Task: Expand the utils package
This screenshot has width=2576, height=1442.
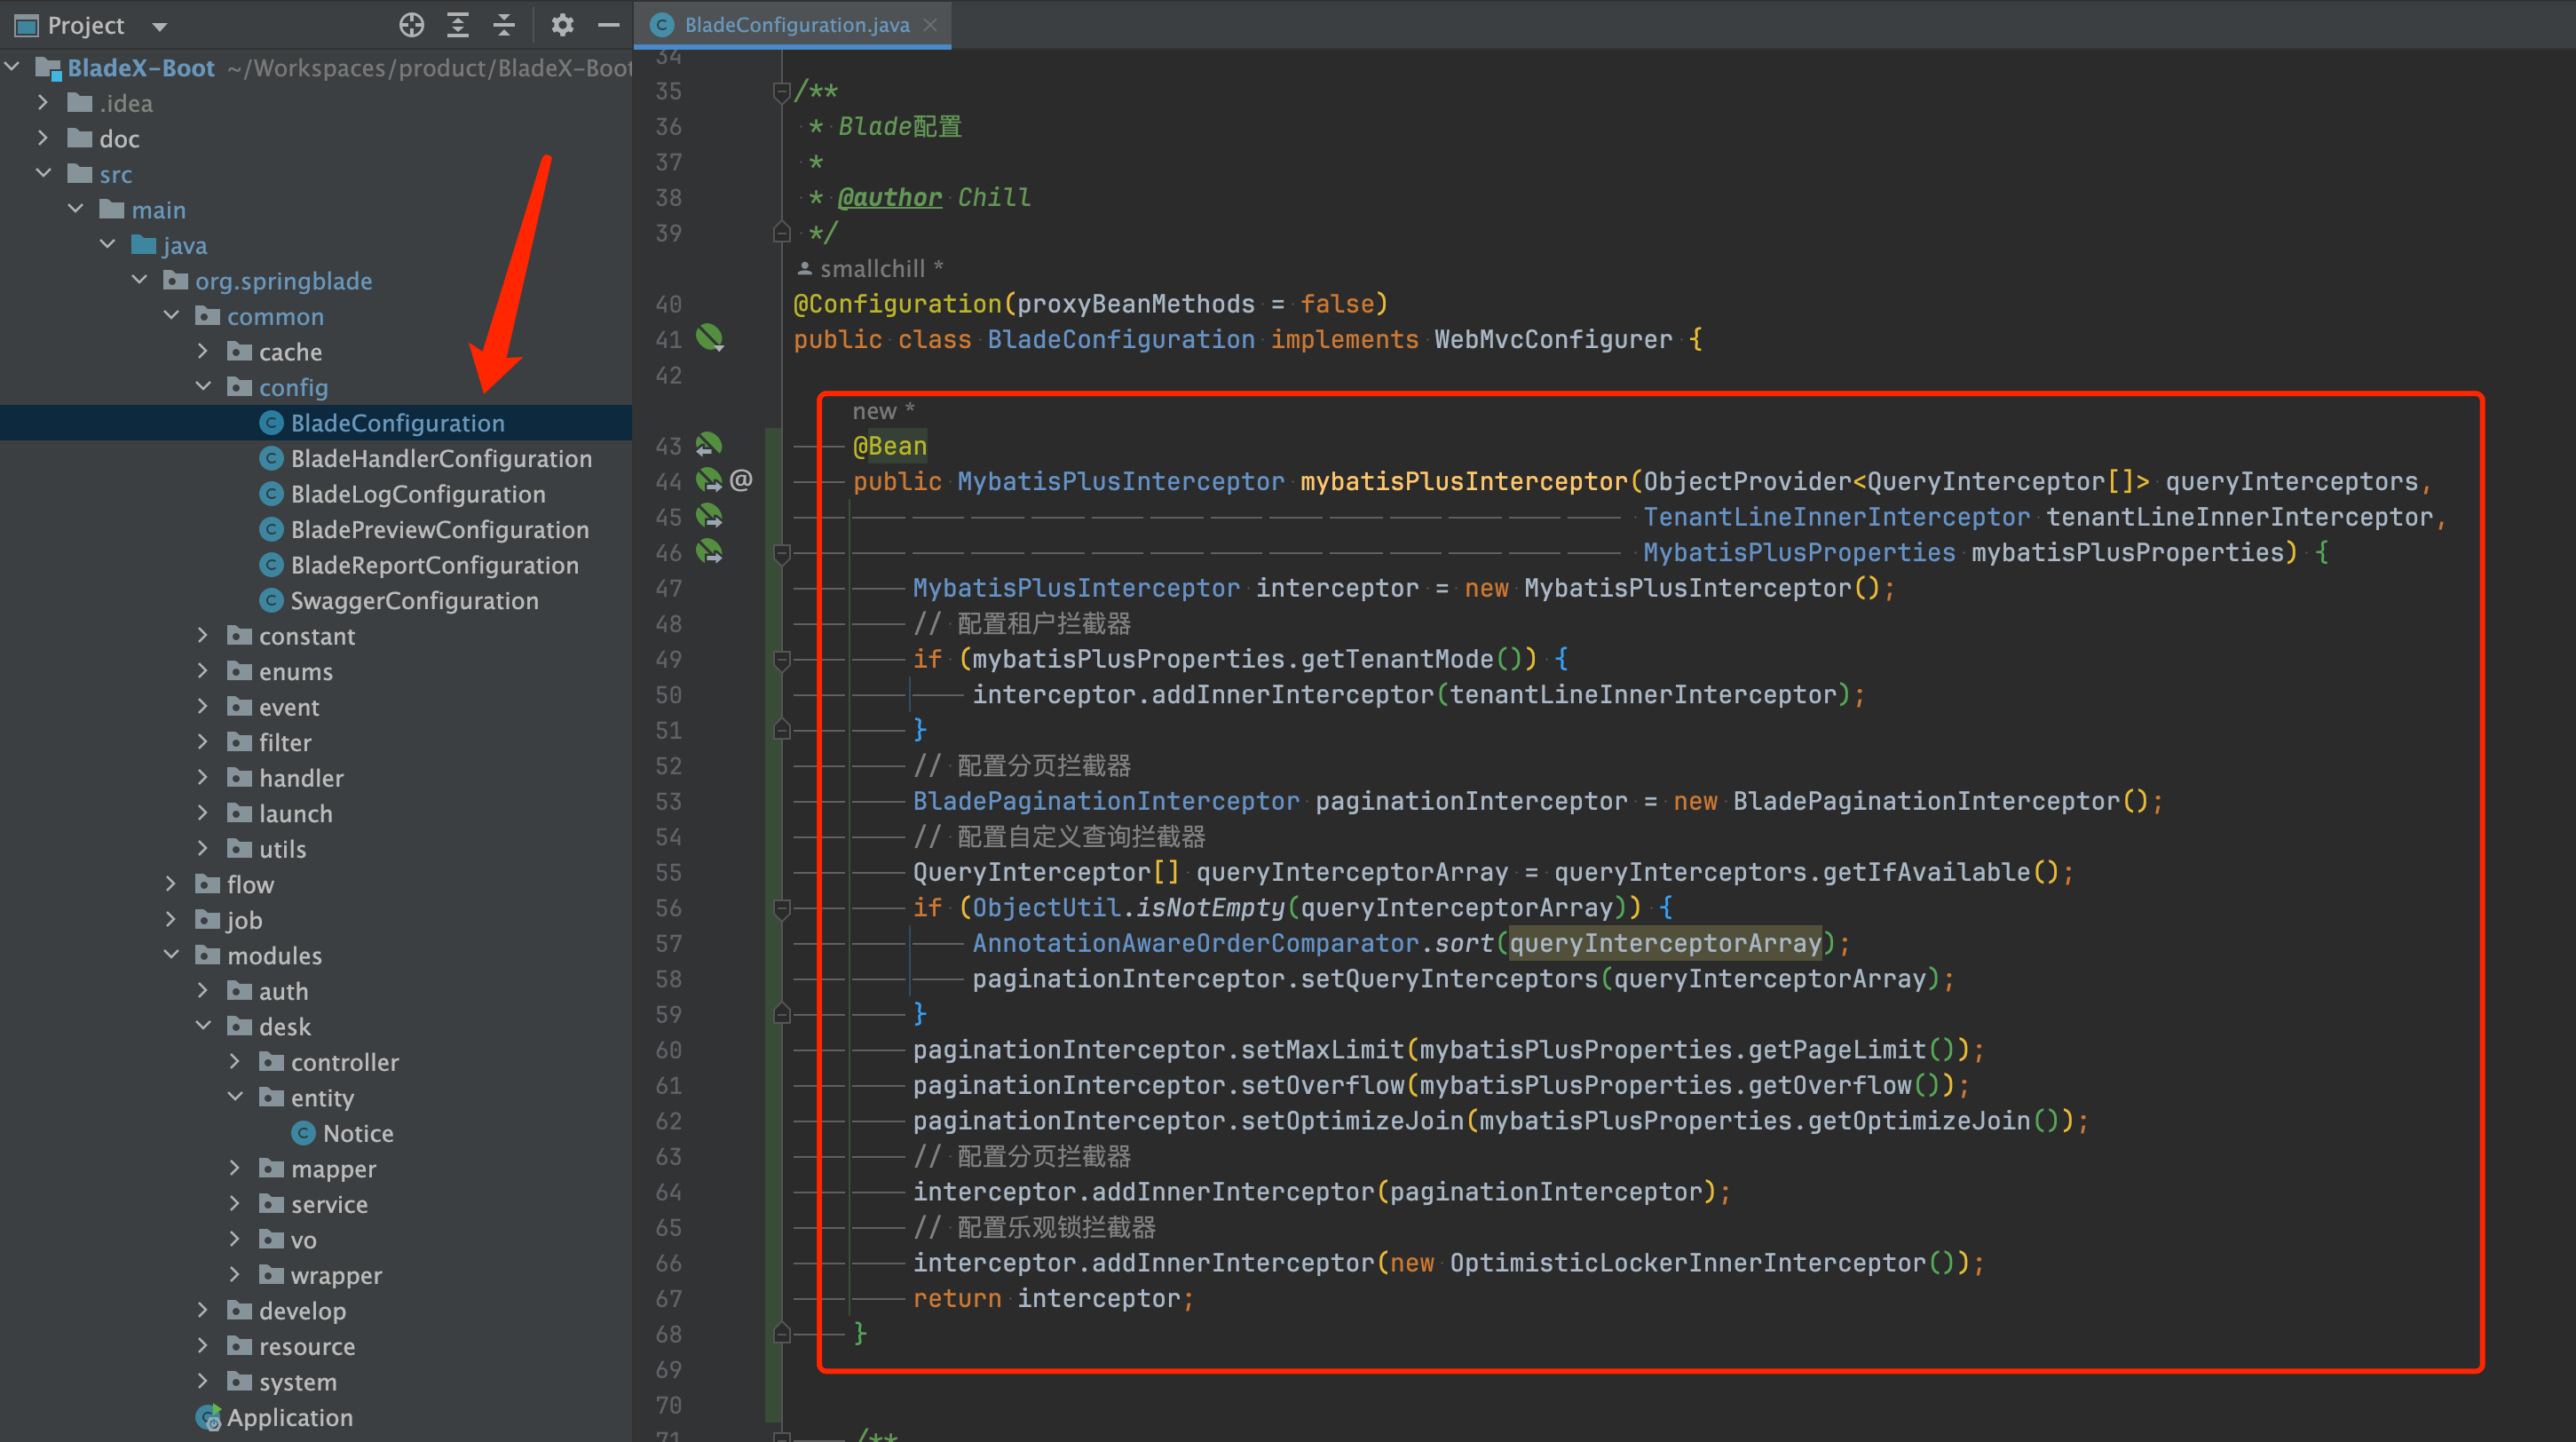Action: coord(203,848)
